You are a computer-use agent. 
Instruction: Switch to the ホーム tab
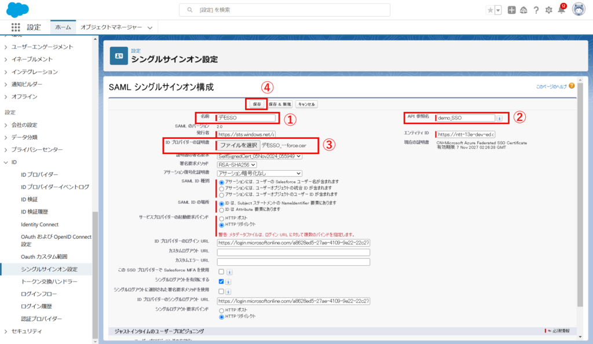coord(63,27)
